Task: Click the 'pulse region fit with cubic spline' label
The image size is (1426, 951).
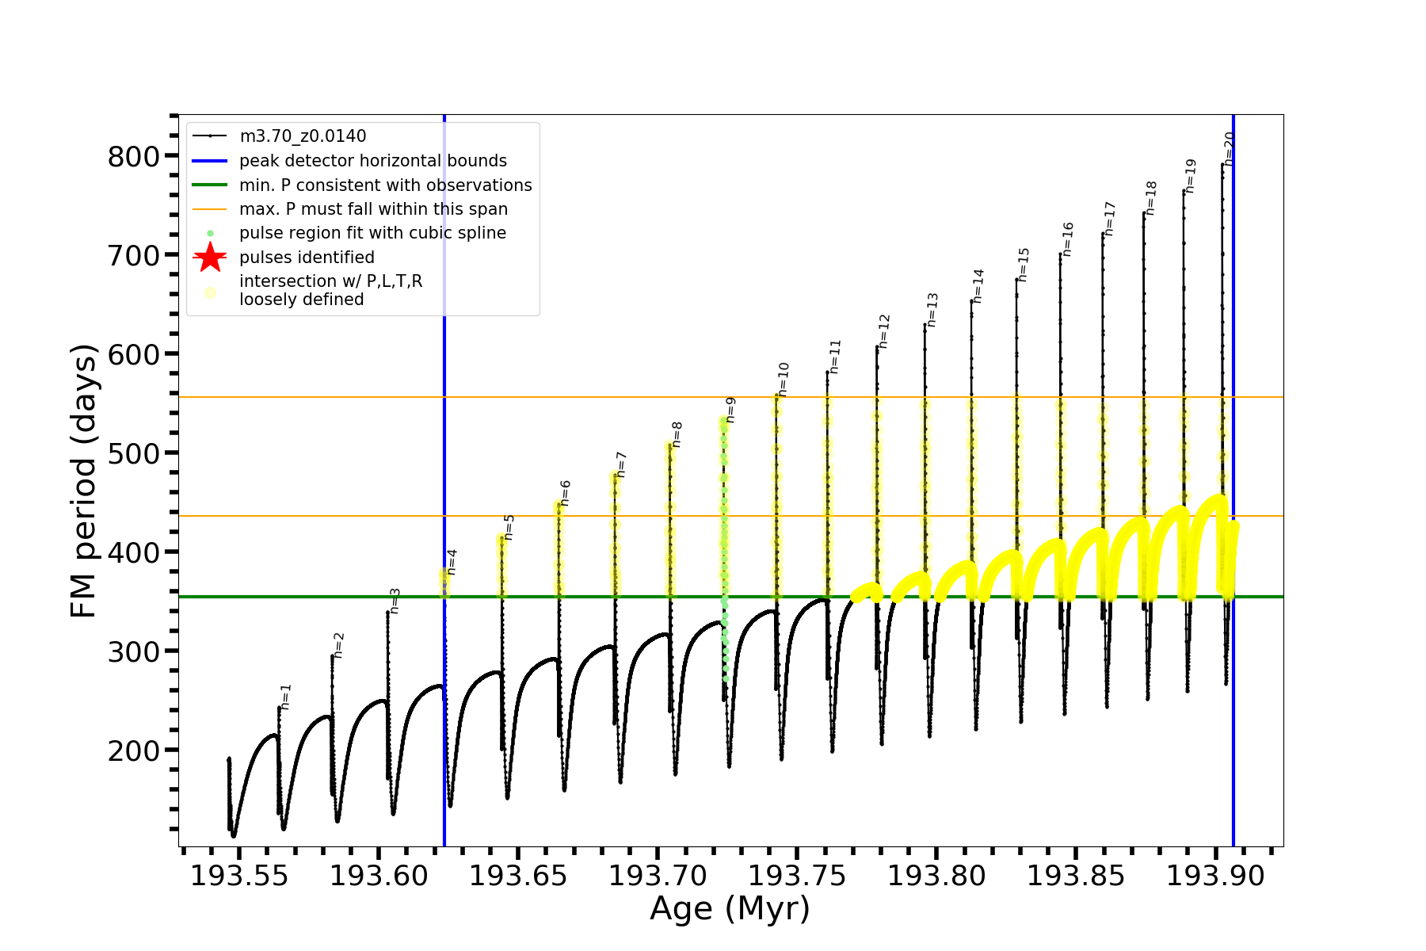Action: (x=372, y=233)
